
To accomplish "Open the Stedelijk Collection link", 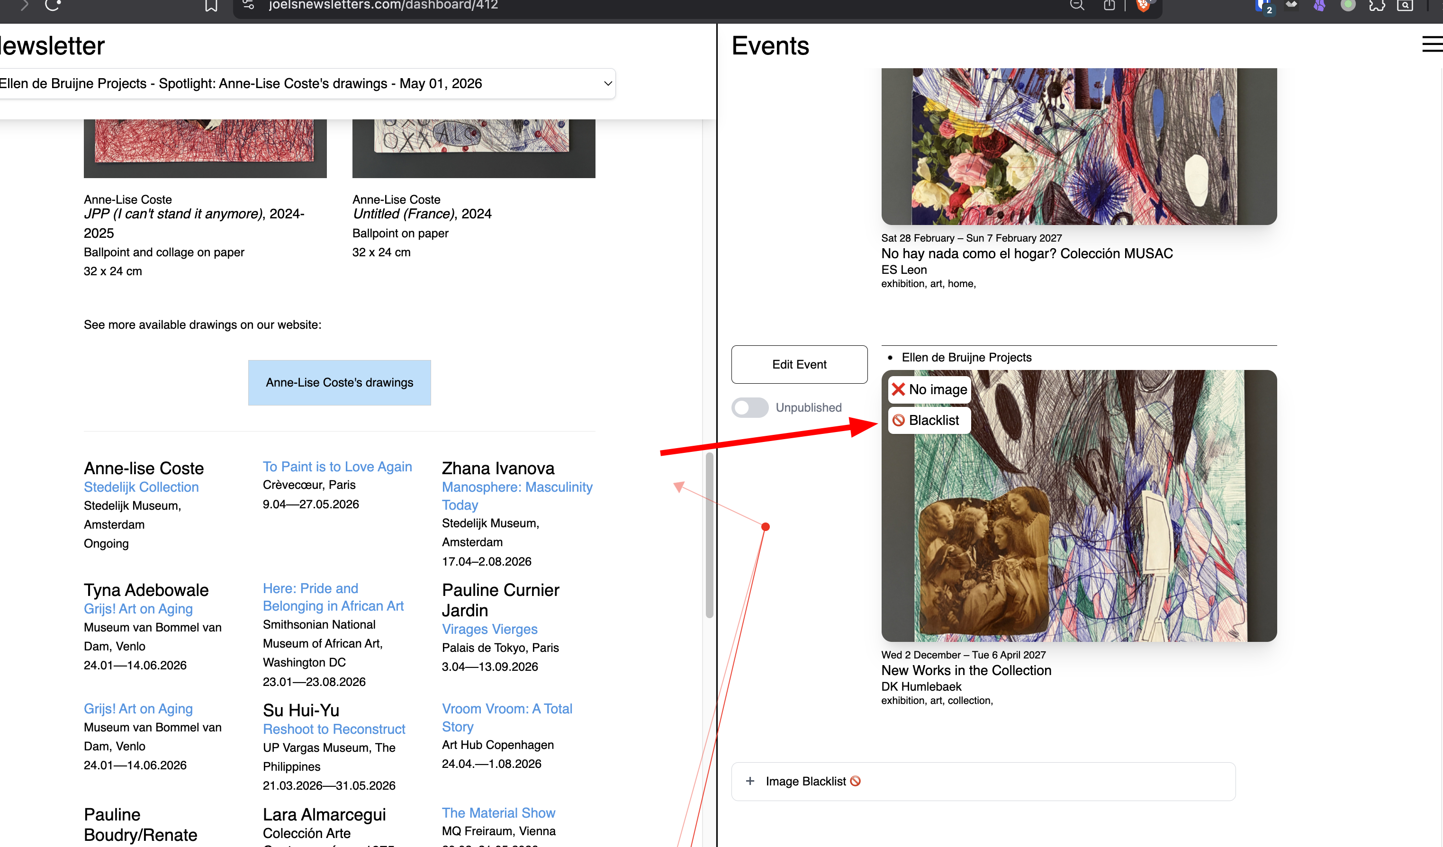I will point(142,487).
